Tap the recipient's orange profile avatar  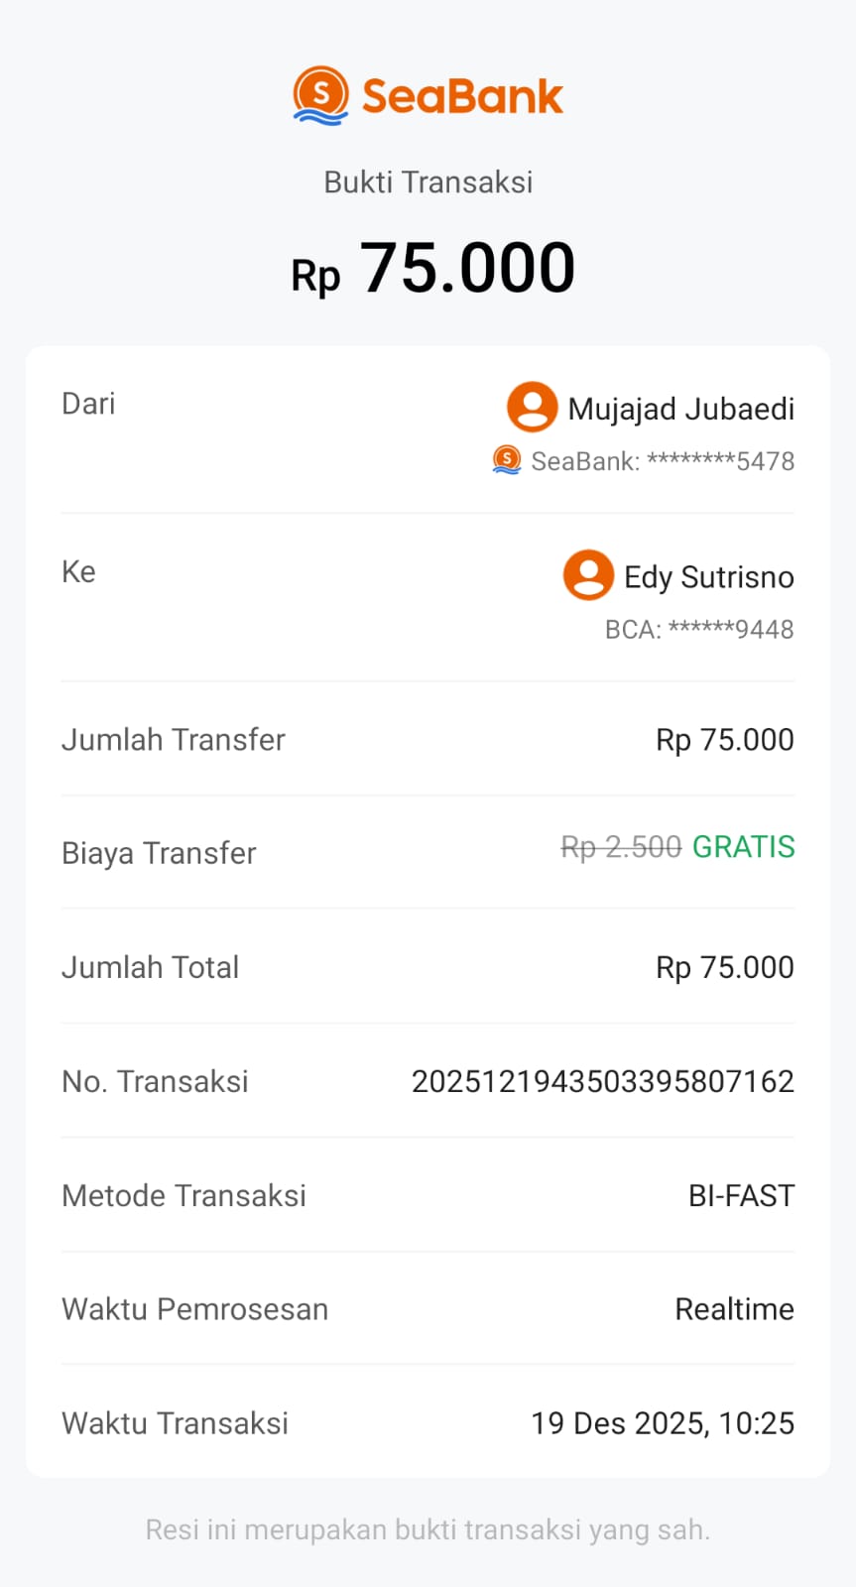click(x=588, y=575)
